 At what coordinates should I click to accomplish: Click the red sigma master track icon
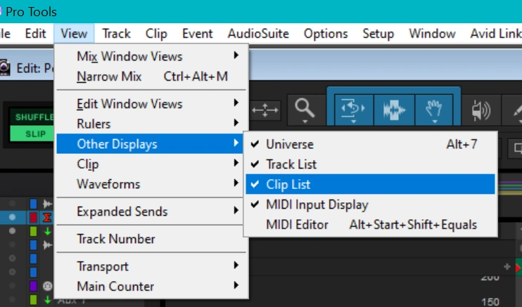[x=48, y=218]
